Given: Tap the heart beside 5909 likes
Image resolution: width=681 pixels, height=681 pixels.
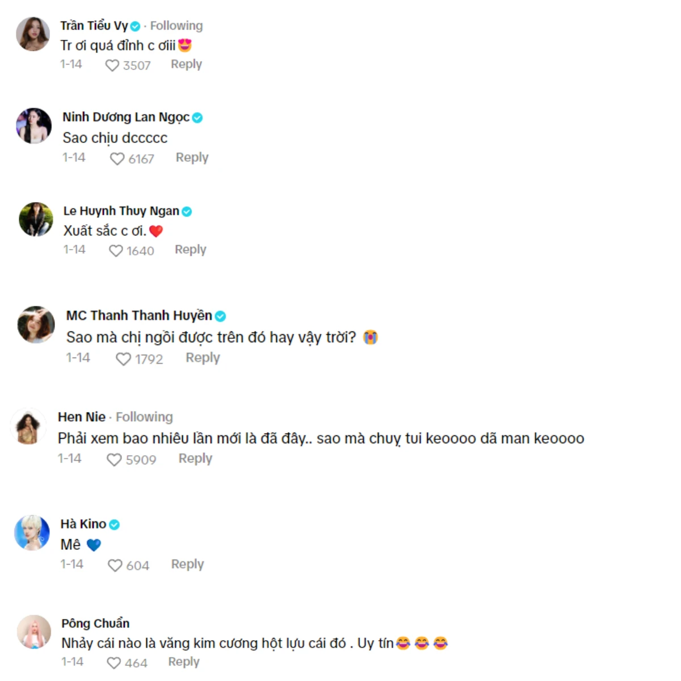Looking at the screenshot, I should coord(114,460).
